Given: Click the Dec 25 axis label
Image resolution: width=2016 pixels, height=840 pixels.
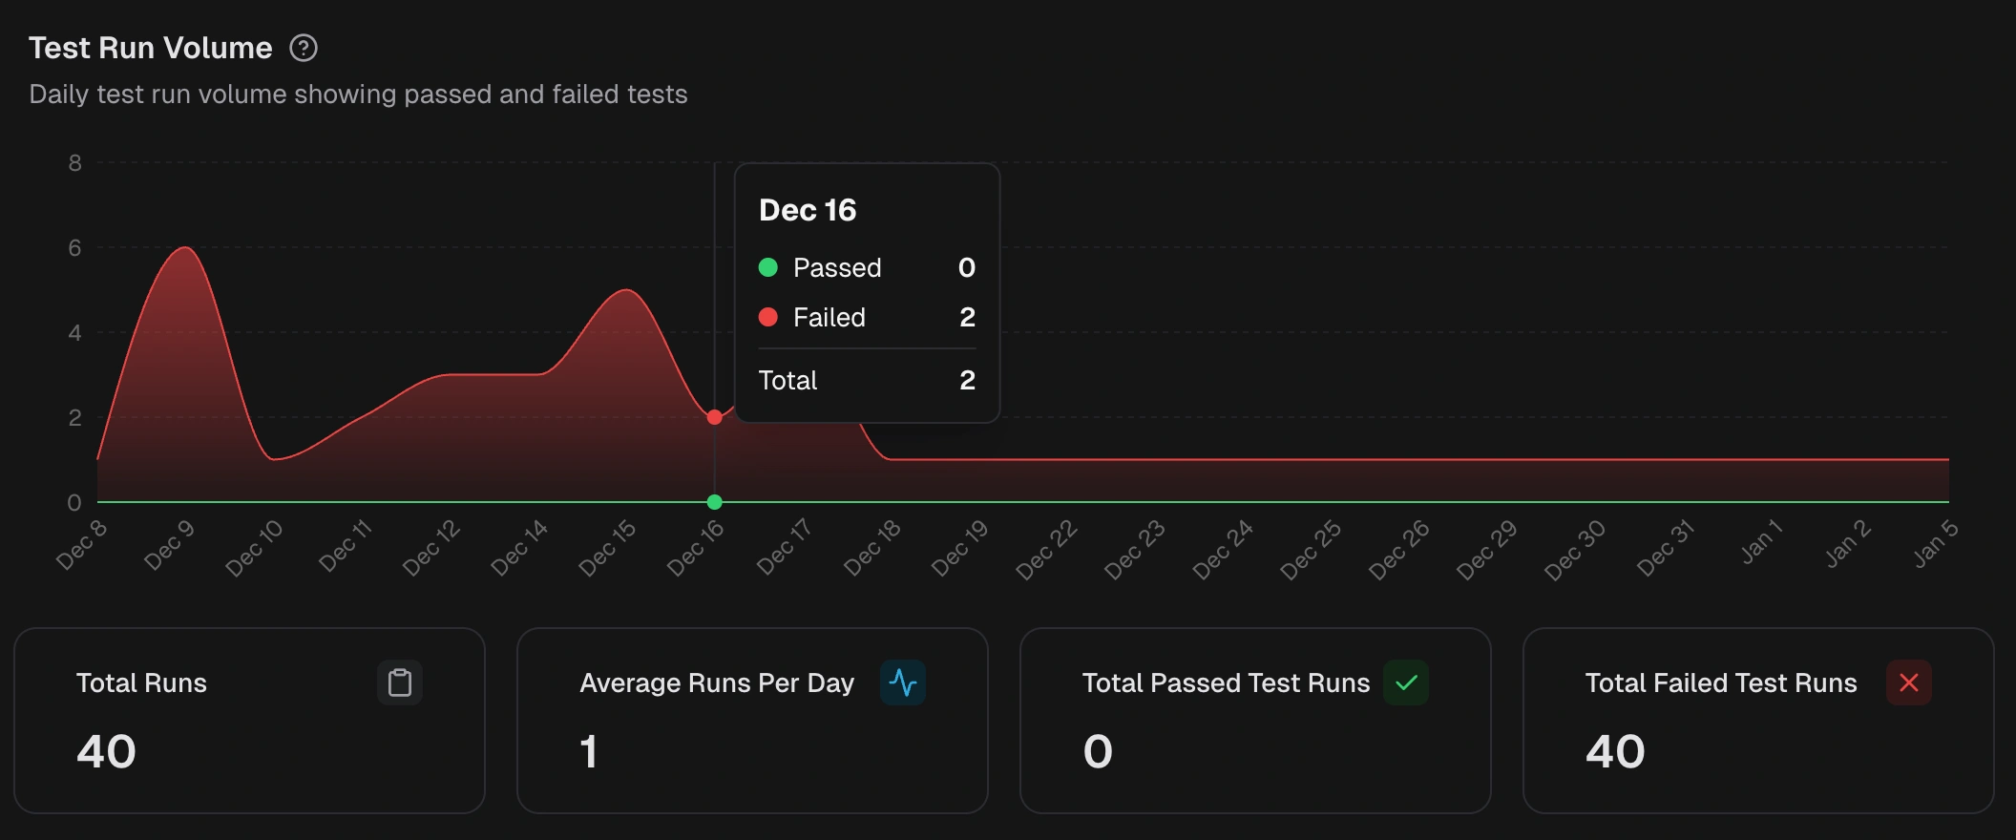Looking at the screenshot, I should 1311,550.
